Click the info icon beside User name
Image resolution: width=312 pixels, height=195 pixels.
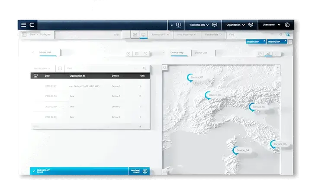coord(287,25)
